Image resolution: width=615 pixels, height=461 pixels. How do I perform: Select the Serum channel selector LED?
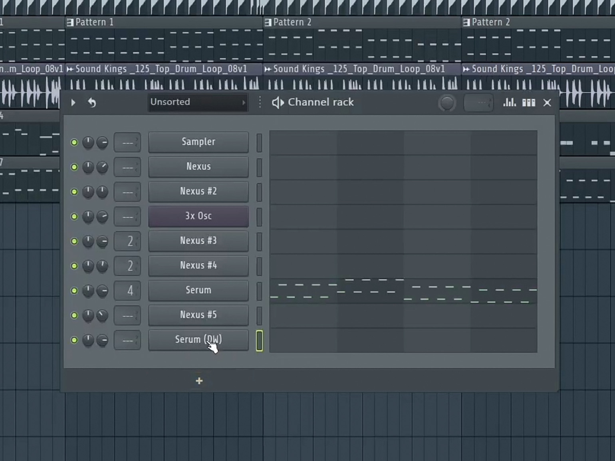pos(259,291)
